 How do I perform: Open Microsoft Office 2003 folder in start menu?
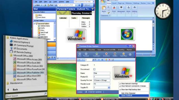21,56
